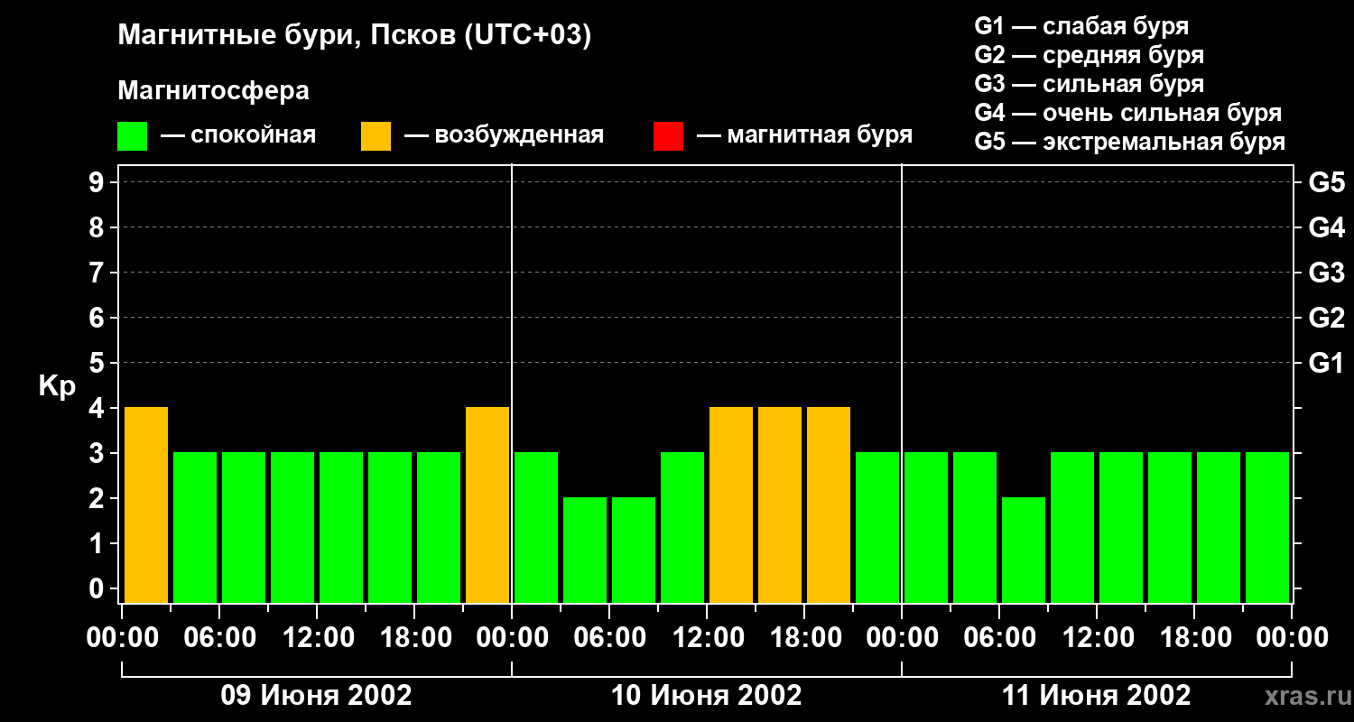The image size is (1354, 722).
Task: Click the 'G3' right axis label
Action: click(x=1326, y=273)
